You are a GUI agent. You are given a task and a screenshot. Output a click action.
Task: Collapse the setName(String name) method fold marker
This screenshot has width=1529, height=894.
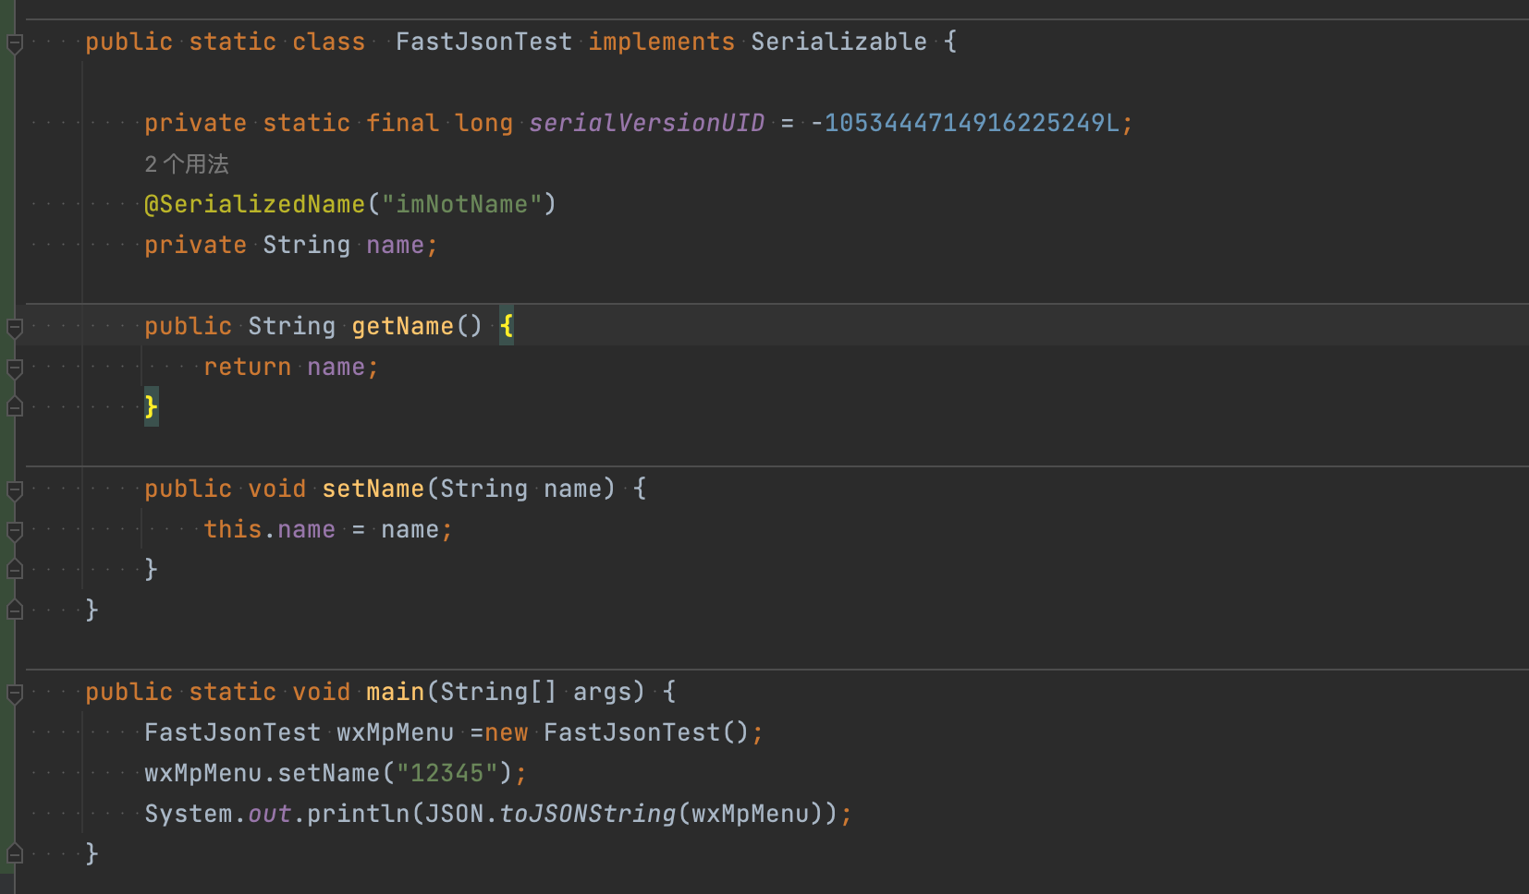click(x=15, y=489)
